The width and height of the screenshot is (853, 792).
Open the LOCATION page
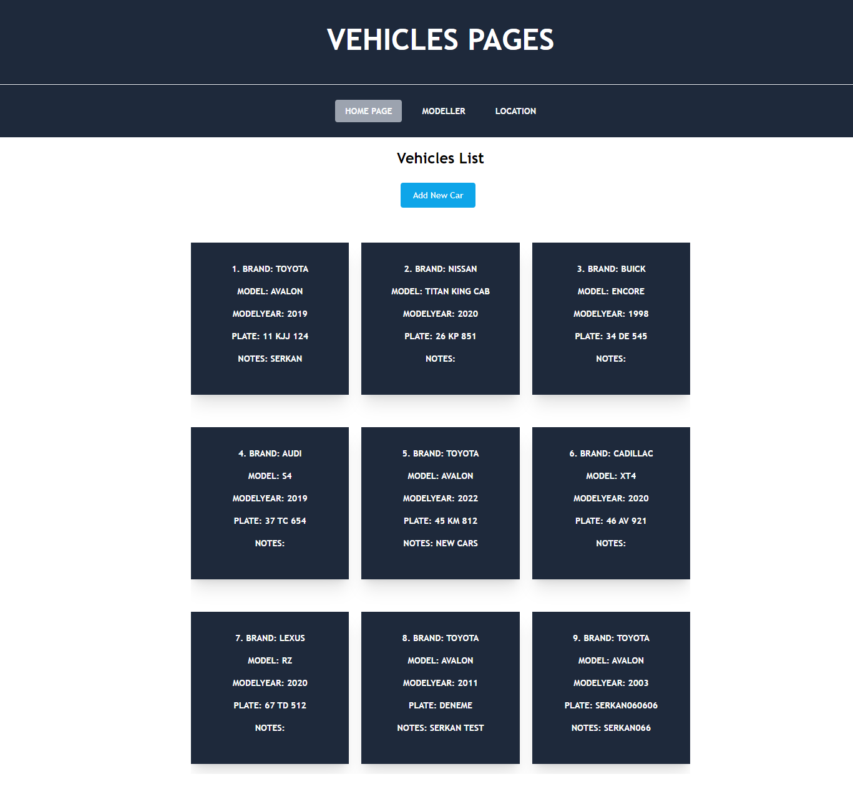pyautogui.click(x=515, y=111)
